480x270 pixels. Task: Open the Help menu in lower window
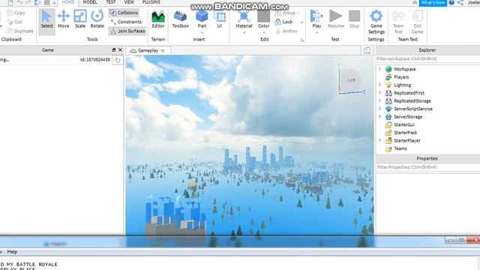(12, 252)
